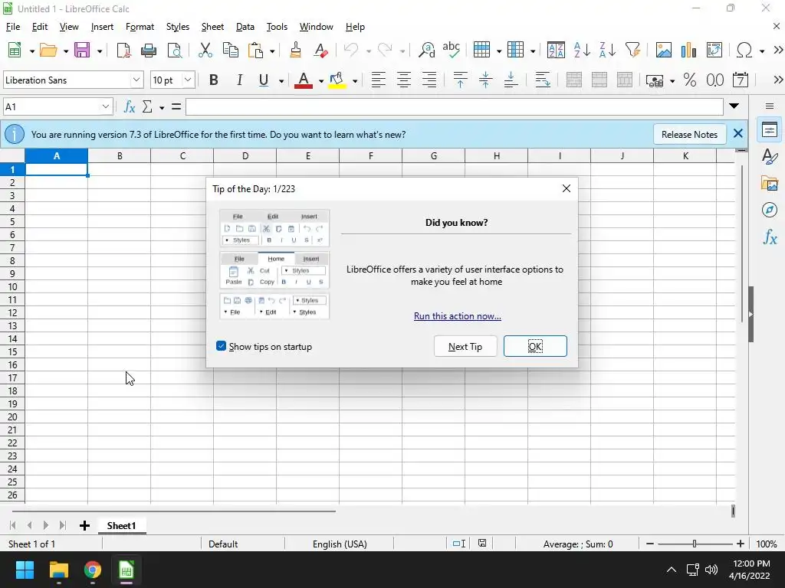Open the Name Box dropdown arrow
The height and width of the screenshot is (588, 785).
click(x=105, y=106)
